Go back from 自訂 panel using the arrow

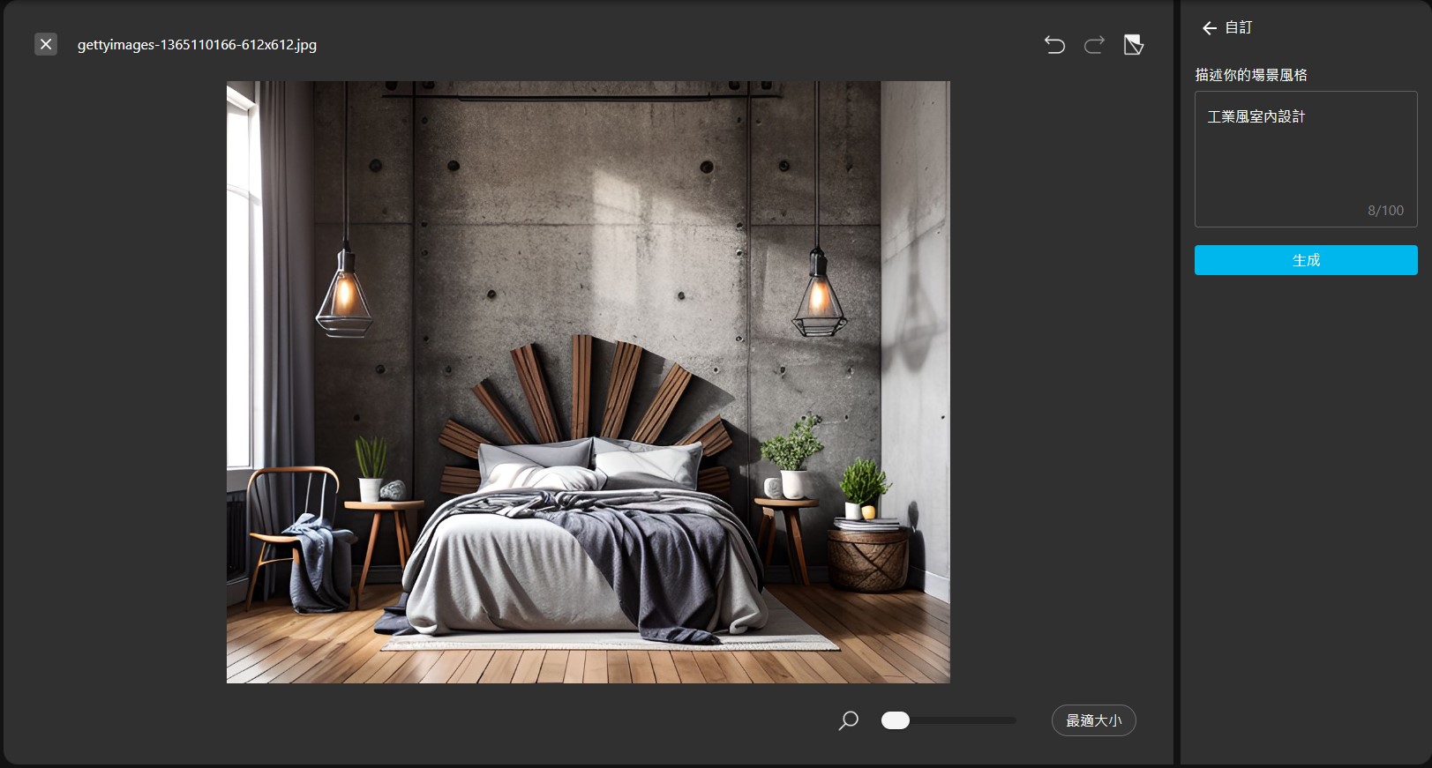[x=1210, y=28]
